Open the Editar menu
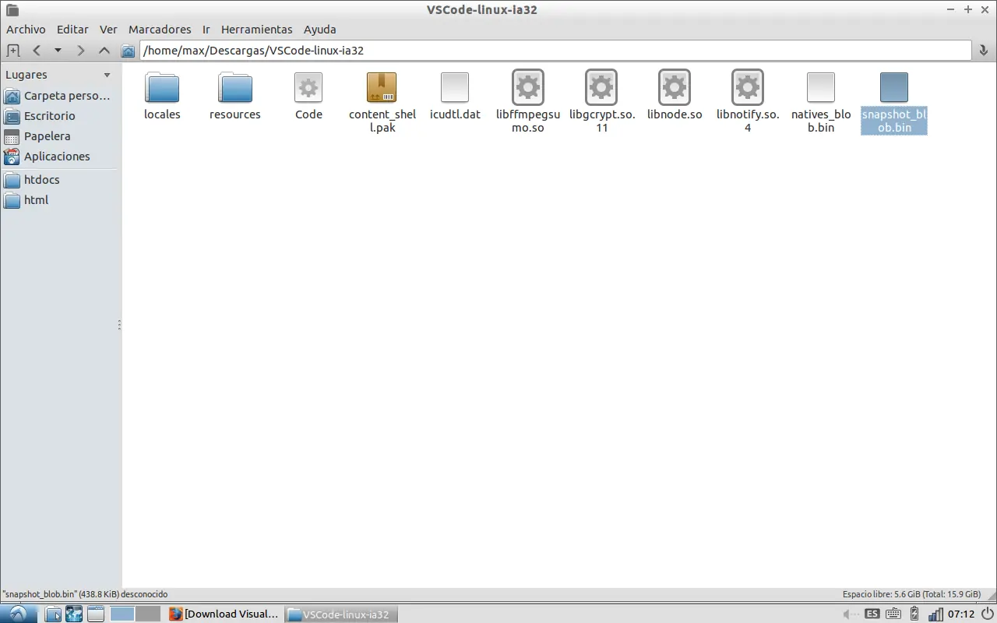This screenshot has height=623, width=997. point(72,30)
